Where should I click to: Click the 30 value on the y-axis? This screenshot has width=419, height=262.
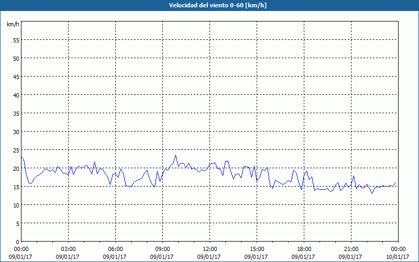pyautogui.click(x=16, y=132)
